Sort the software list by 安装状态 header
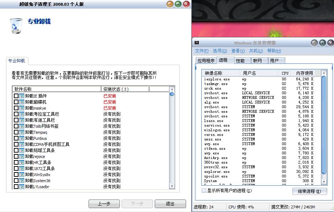The height and width of the screenshot is (212, 334). [x=125, y=89]
